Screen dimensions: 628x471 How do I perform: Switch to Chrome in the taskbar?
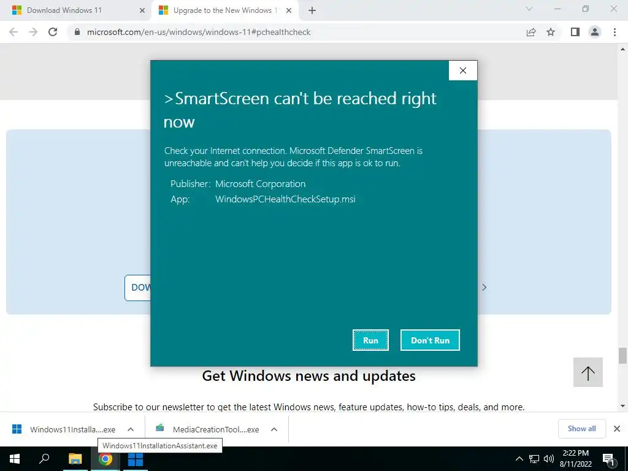pos(105,459)
